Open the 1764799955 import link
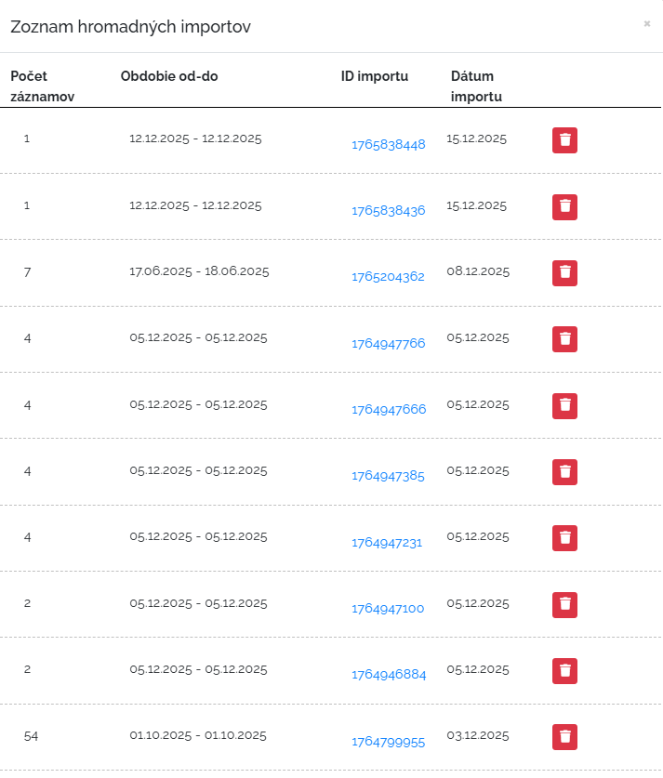Screen dimensions: 663x778 tap(388, 742)
